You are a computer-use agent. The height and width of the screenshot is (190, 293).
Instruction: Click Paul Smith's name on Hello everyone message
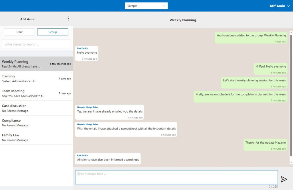point(82,48)
